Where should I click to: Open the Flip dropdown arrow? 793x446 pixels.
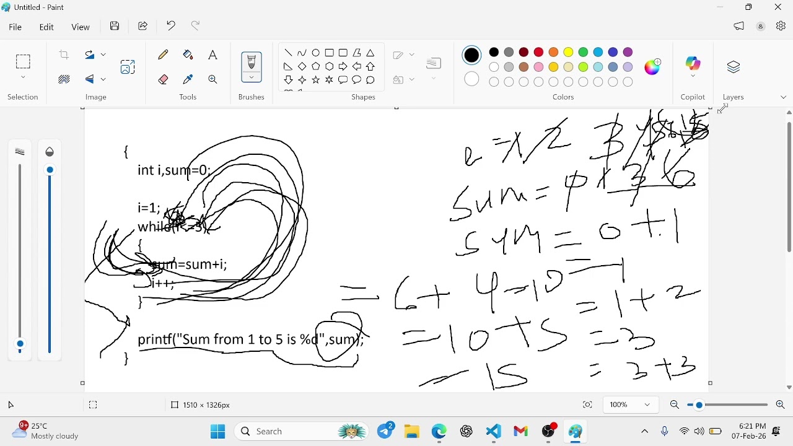click(103, 79)
